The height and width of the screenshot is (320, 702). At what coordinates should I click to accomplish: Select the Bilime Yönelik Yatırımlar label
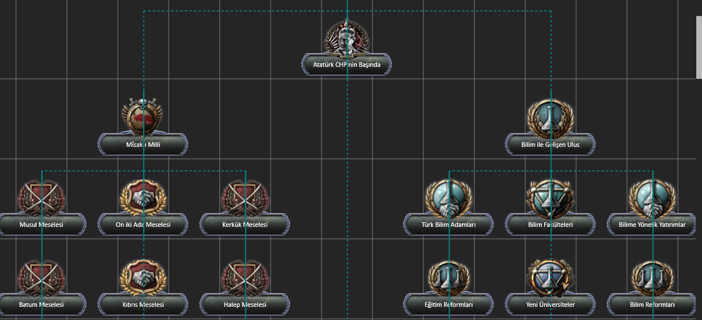pos(652,225)
